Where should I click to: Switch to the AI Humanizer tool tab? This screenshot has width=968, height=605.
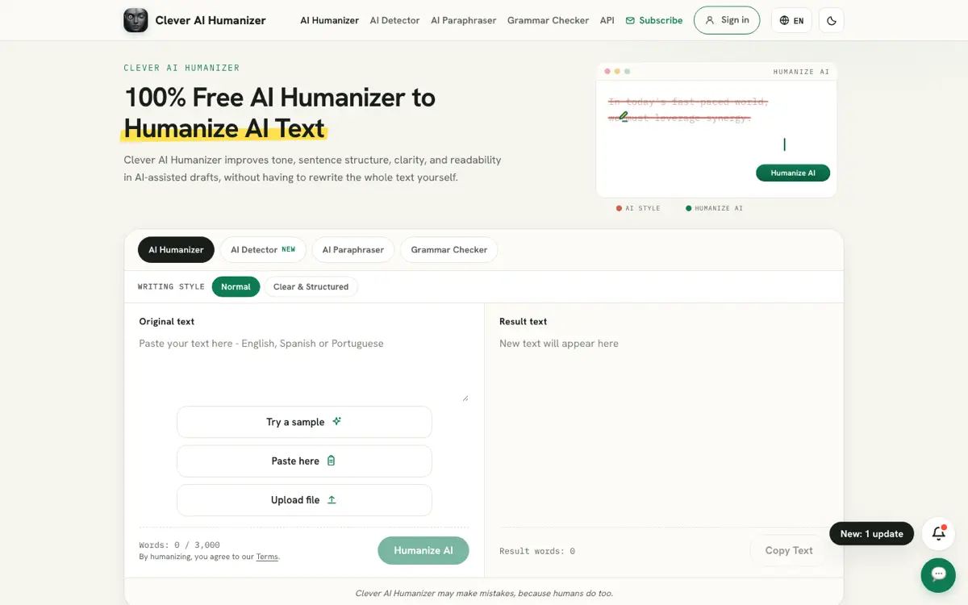[x=176, y=249]
